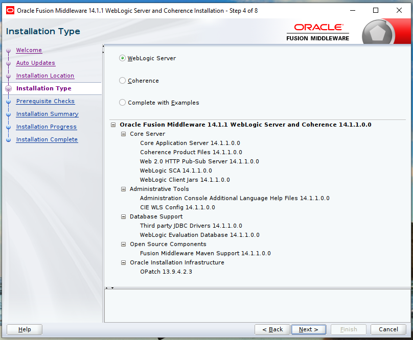Collapse the Open Source Components node
The height and width of the screenshot is (340, 413).
coord(123,244)
